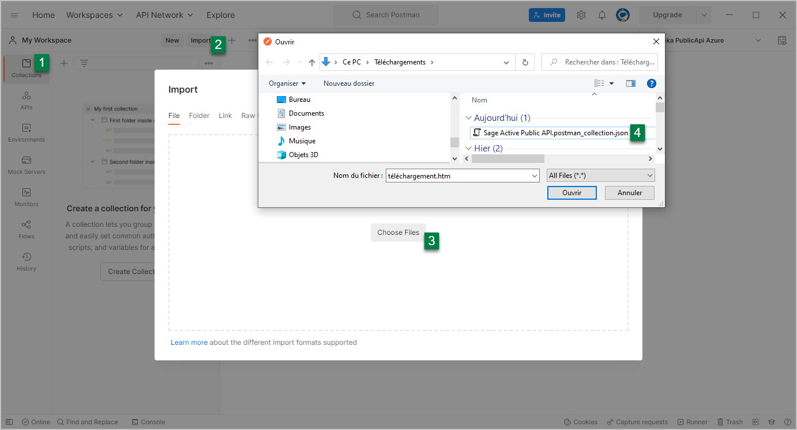Screen dimensions: 797x430
Task: Click Create Collection button
Action: [x=127, y=272]
